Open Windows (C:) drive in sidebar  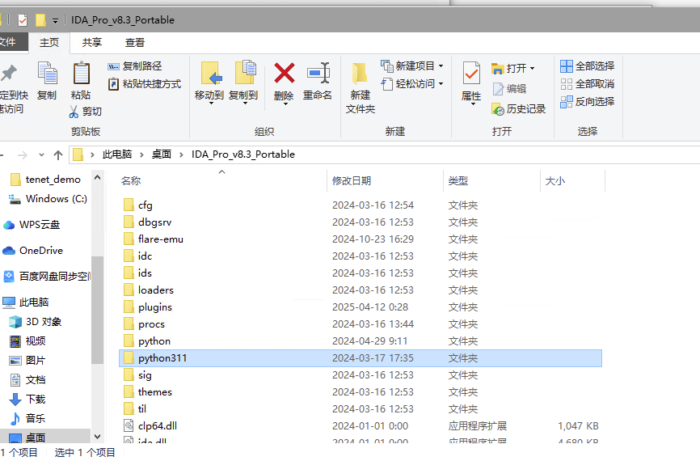click(48, 199)
